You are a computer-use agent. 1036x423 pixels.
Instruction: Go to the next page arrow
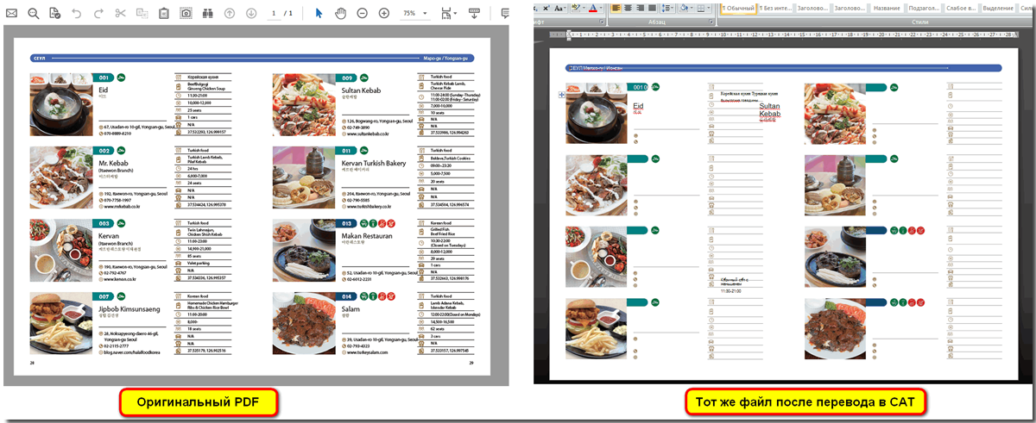(250, 14)
